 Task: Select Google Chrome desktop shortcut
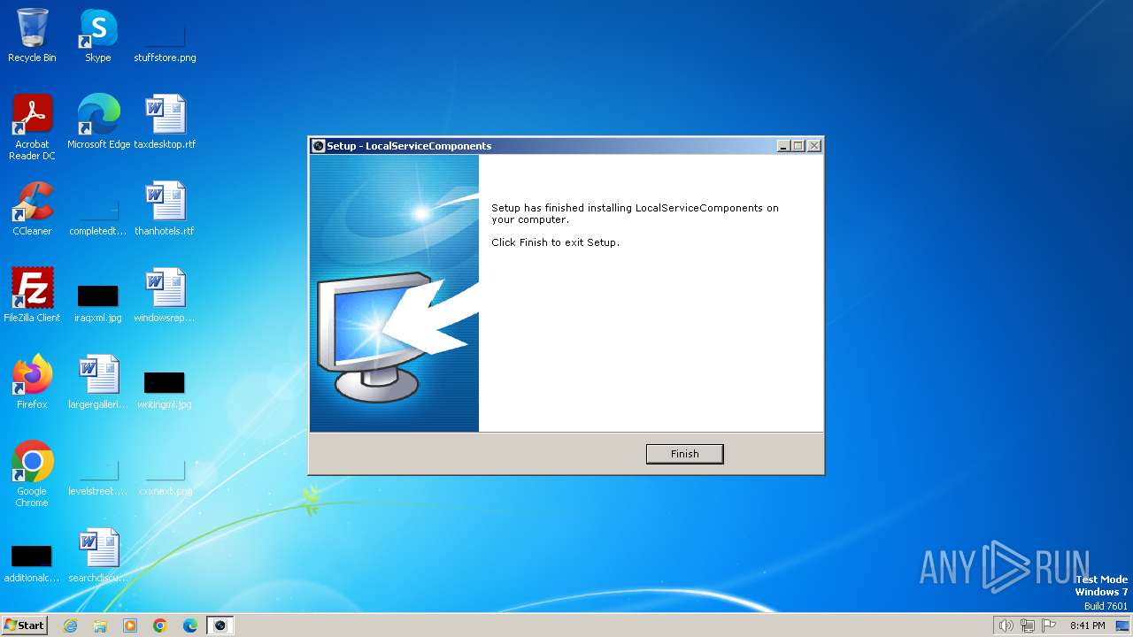32,474
